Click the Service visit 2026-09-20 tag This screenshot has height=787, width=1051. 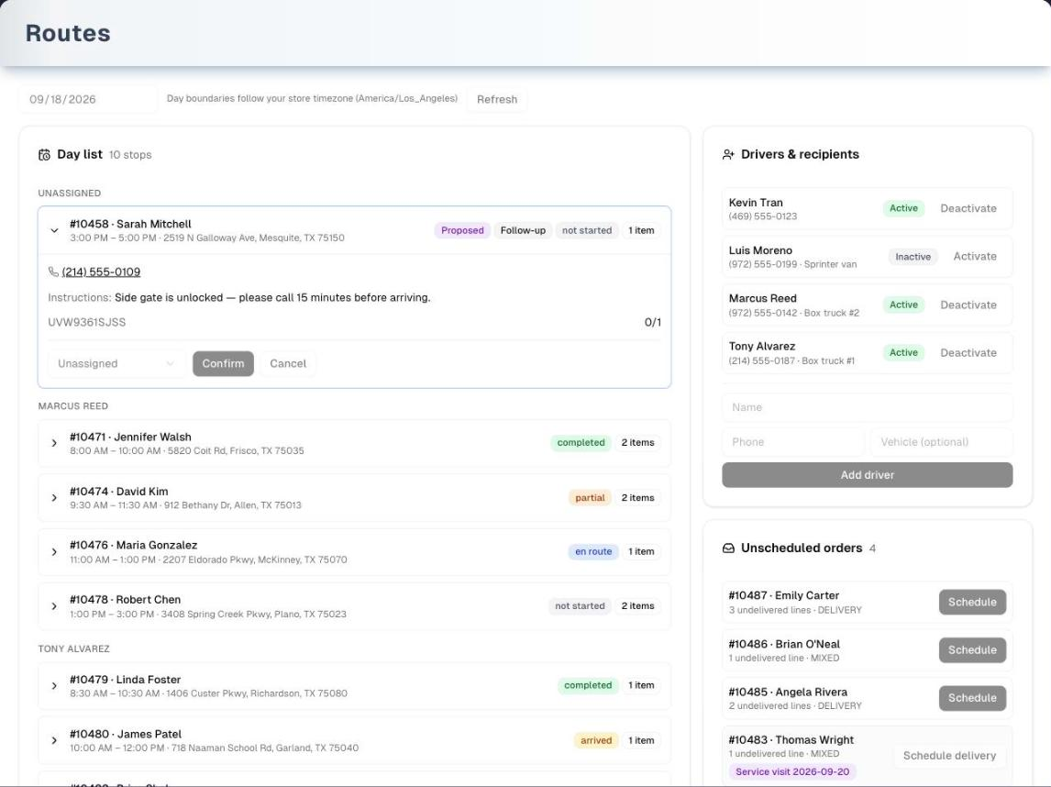point(792,772)
